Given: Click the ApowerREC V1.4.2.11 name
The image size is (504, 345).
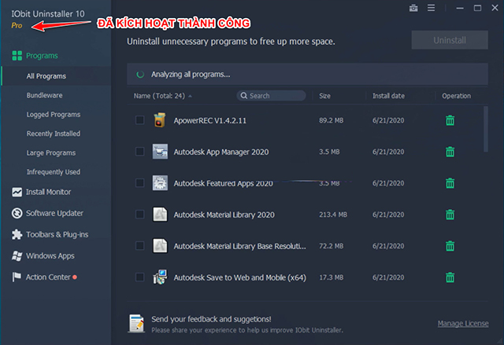Looking at the screenshot, I should click(x=210, y=120).
